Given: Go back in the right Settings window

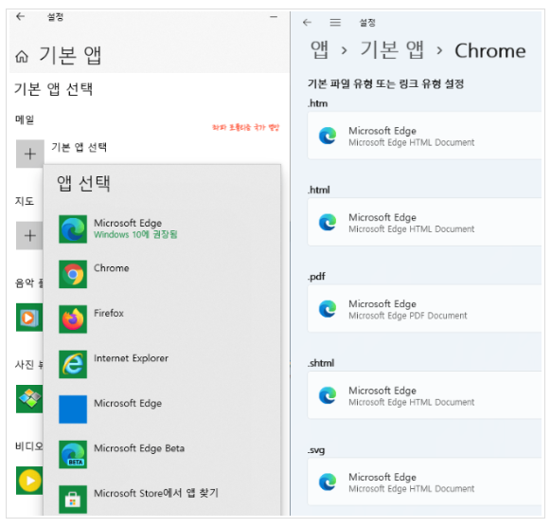Looking at the screenshot, I should tap(307, 23).
